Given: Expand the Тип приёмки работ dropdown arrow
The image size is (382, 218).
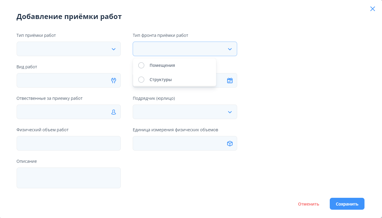Looking at the screenshot, I should [x=113, y=49].
